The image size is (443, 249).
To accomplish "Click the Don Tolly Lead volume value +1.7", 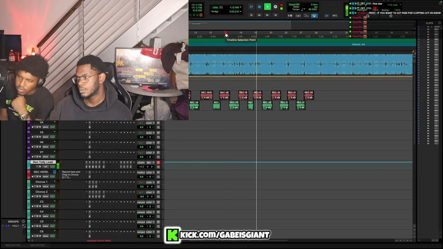I will click(142, 167).
